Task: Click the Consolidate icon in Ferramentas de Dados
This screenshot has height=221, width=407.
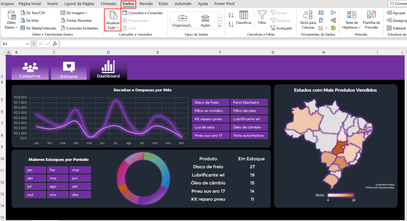Action: coord(333,13)
